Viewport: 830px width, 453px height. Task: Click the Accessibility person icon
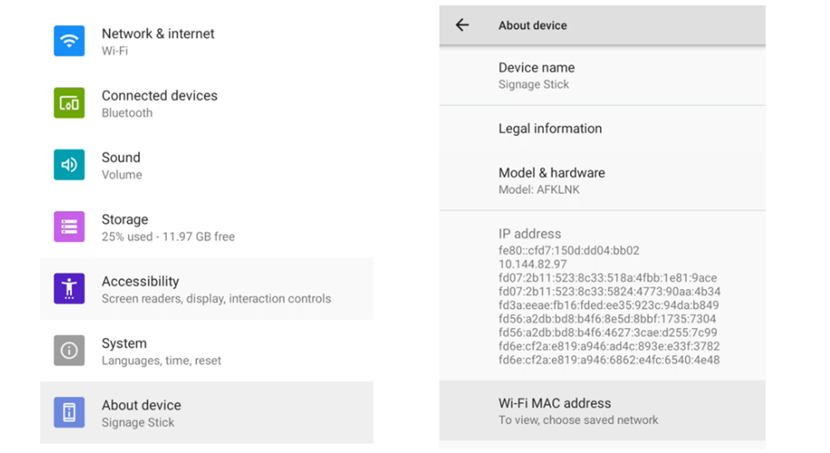69,289
